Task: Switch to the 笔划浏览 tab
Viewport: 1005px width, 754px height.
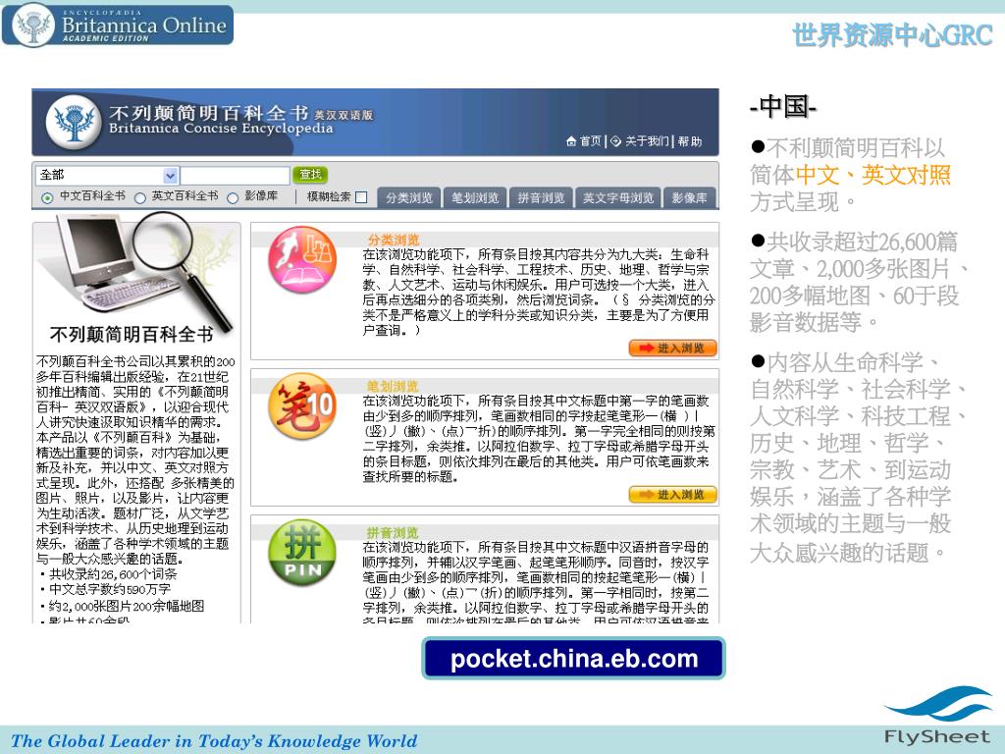Action: [x=475, y=198]
